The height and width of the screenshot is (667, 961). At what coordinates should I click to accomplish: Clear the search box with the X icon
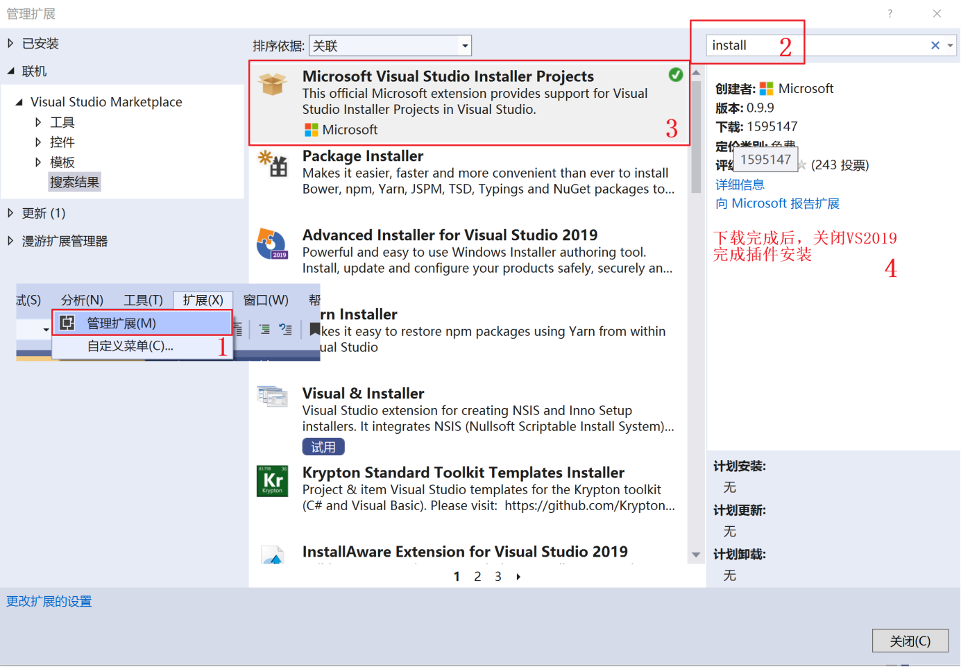click(935, 46)
